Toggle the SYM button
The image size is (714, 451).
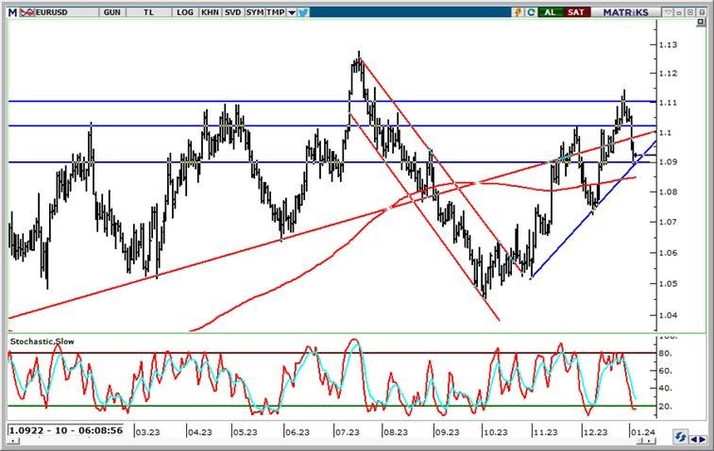tap(255, 12)
